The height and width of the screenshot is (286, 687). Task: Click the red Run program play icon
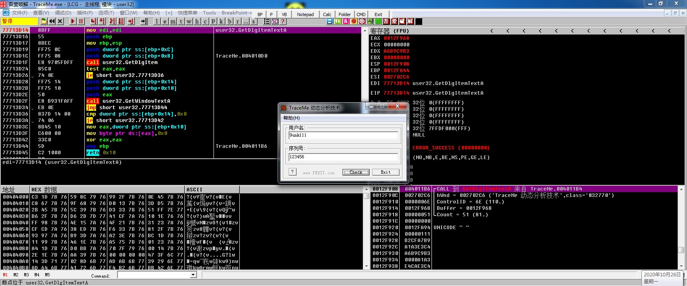73,21
